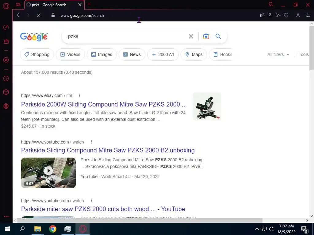This screenshot has width=314, height=235.
Task: Click the vertical page scrollbar
Action: 312,48
